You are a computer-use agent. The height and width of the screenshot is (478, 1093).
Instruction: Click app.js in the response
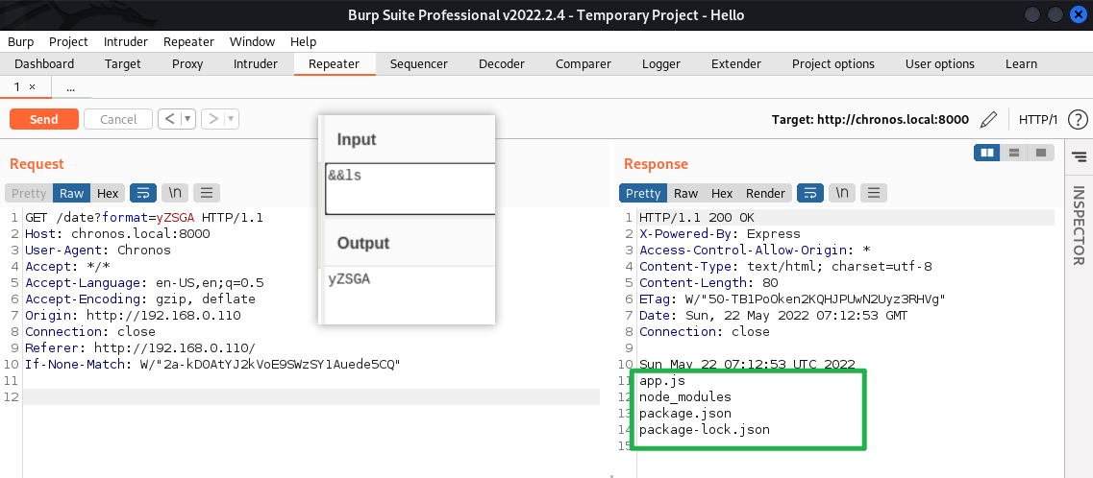tap(662, 381)
